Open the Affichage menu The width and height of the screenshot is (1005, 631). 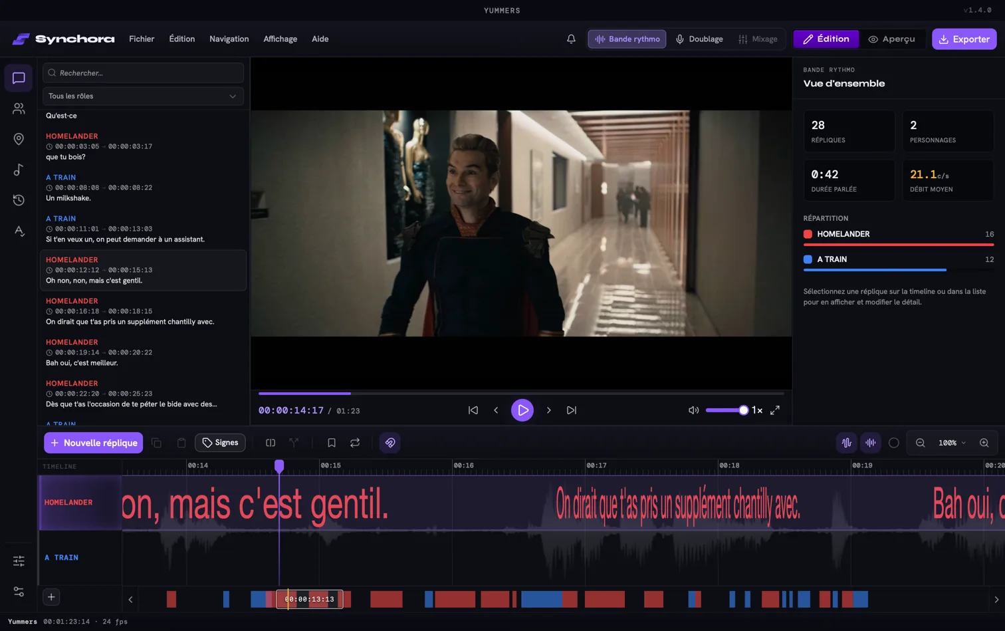tap(280, 39)
